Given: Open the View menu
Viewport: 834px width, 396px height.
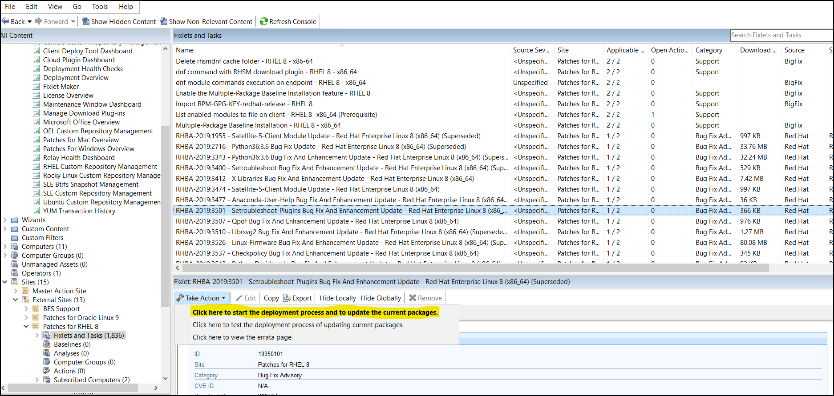Looking at the screenshot, I should coord(55,7).
